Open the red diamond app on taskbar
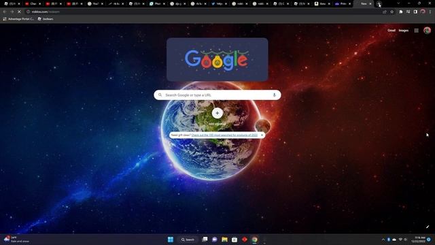Screen dimensions: 435x245 tap(245, 240)
